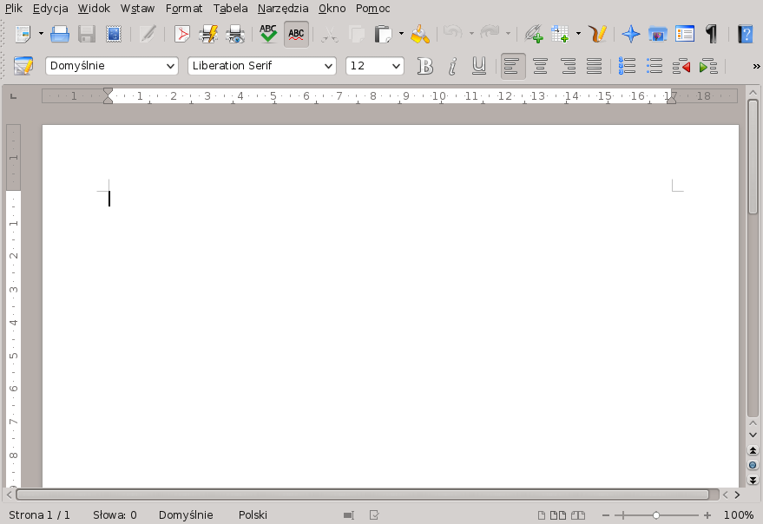Open the Gallery icon in toolbar
Viewport: 763px width, 524px height.
657,35
